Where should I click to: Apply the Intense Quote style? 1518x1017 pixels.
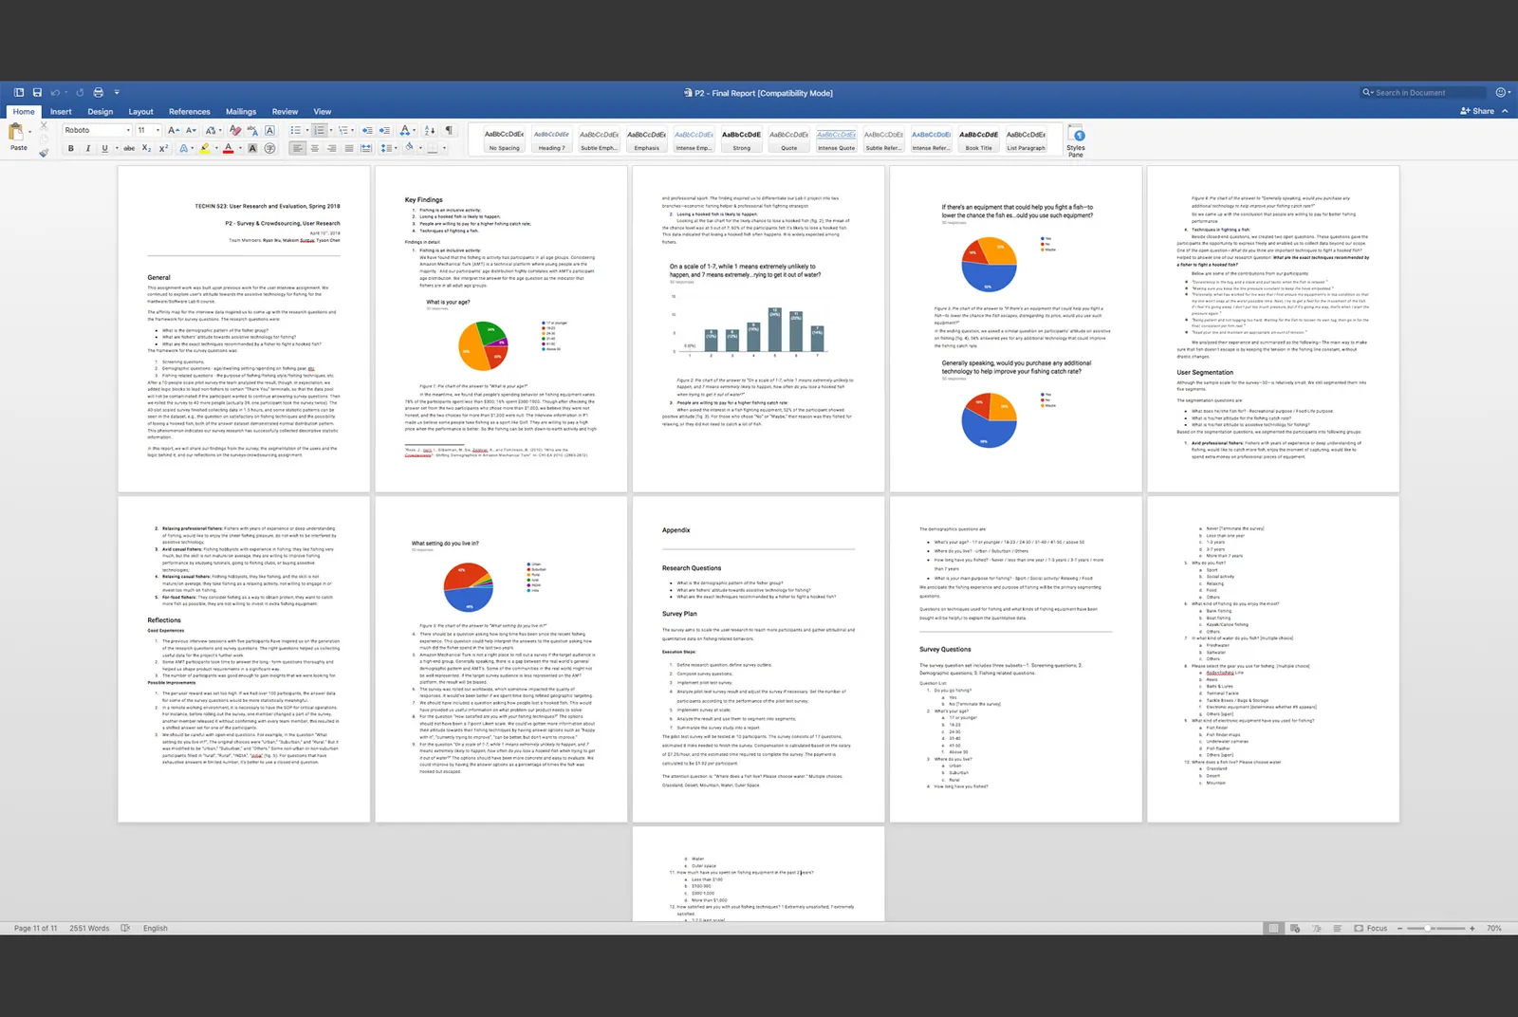click(x=836, y=139)
